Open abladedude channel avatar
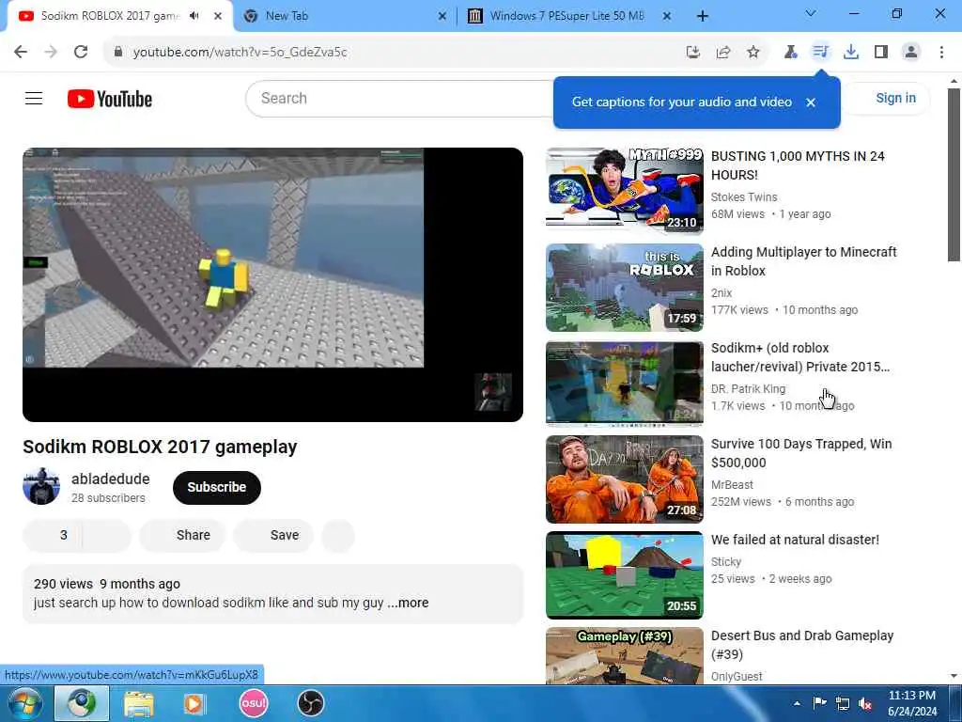The height and width of the screenshot is (722, 962). [x=41, y=487]
